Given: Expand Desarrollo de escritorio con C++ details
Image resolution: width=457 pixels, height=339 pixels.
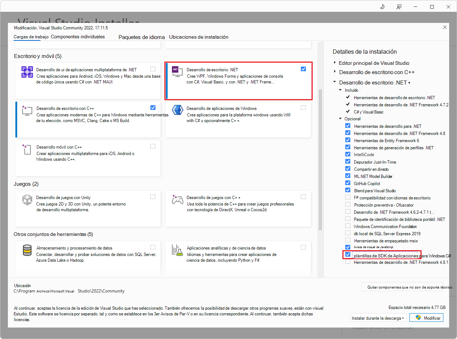Looking at the screenshot, I should pyautogui.click(x=335, y=72).
